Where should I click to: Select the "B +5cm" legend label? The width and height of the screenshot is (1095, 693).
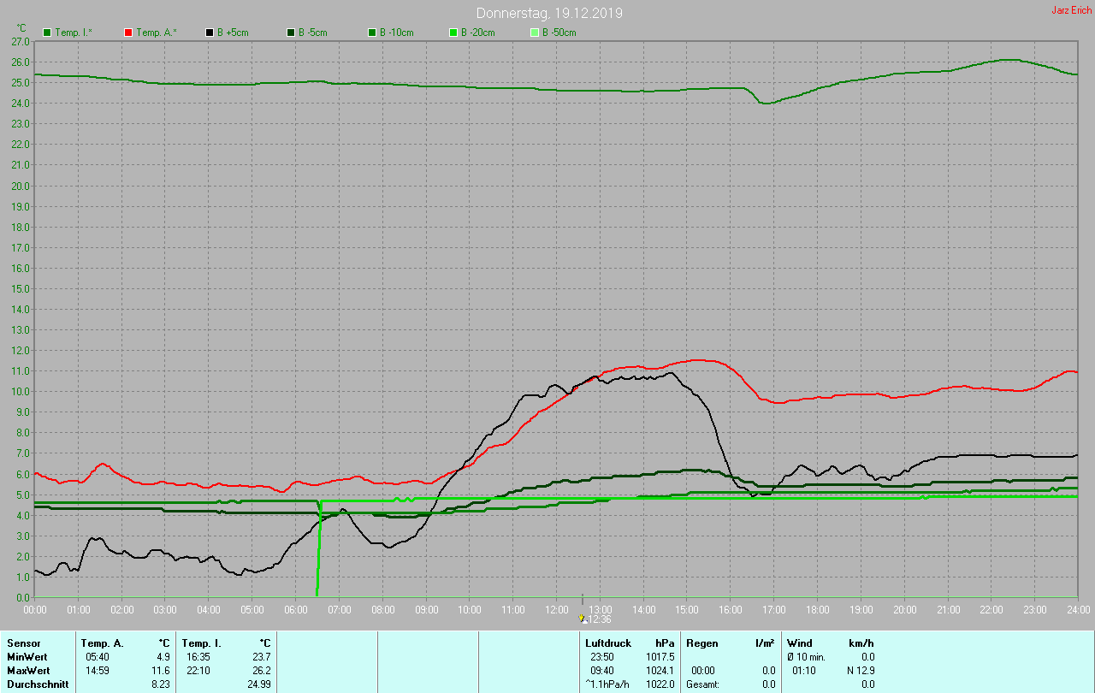(x=233, y=33)
